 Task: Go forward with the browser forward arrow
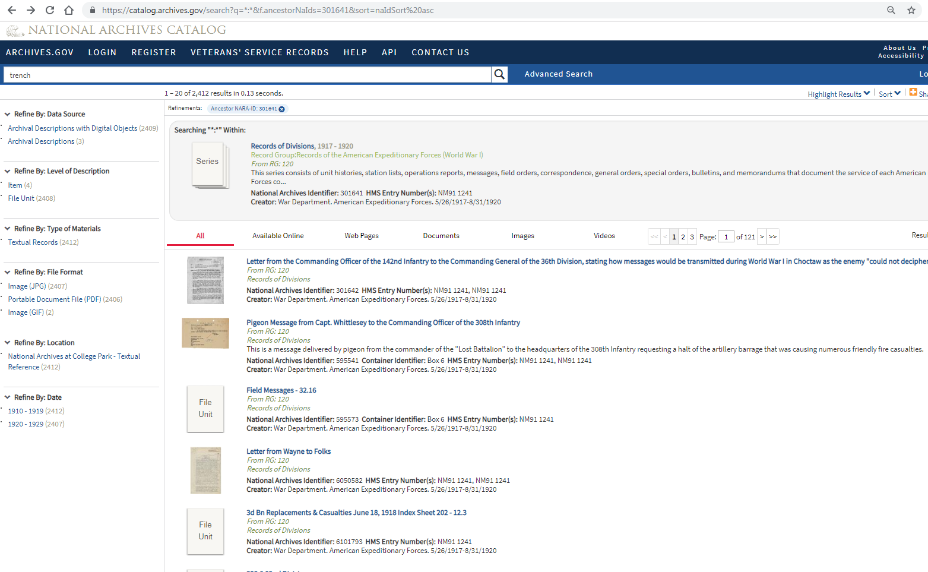coord(31,10)
